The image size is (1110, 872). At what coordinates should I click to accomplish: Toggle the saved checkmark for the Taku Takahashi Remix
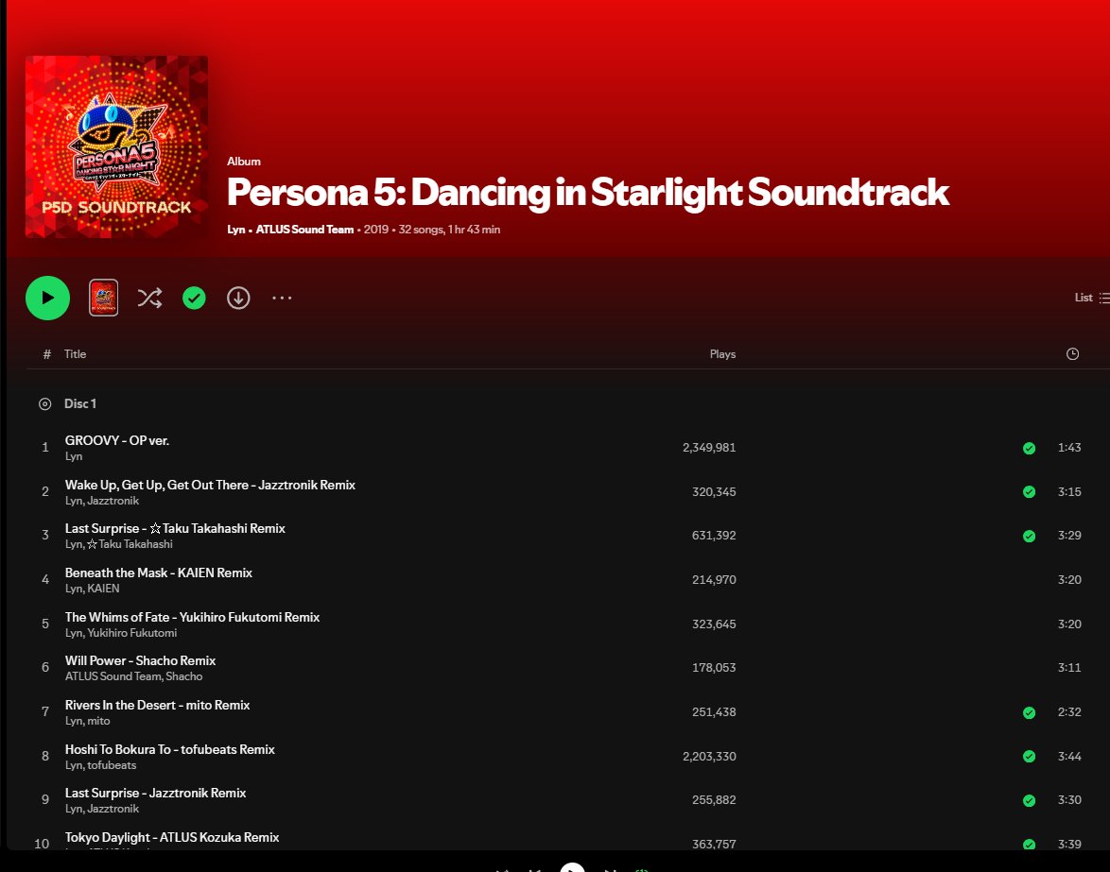tap(1030, 536)
